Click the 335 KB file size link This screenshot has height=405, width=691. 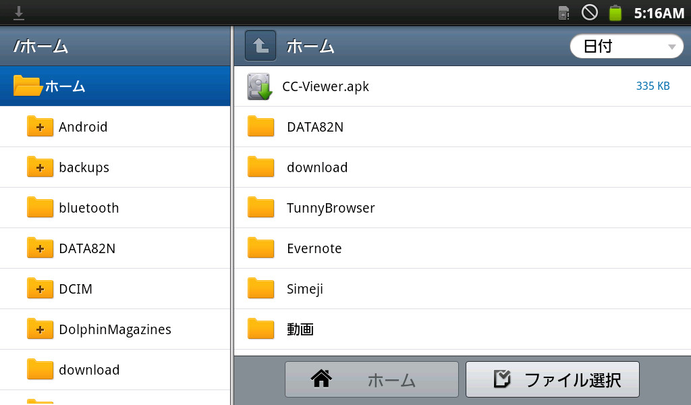653,86
